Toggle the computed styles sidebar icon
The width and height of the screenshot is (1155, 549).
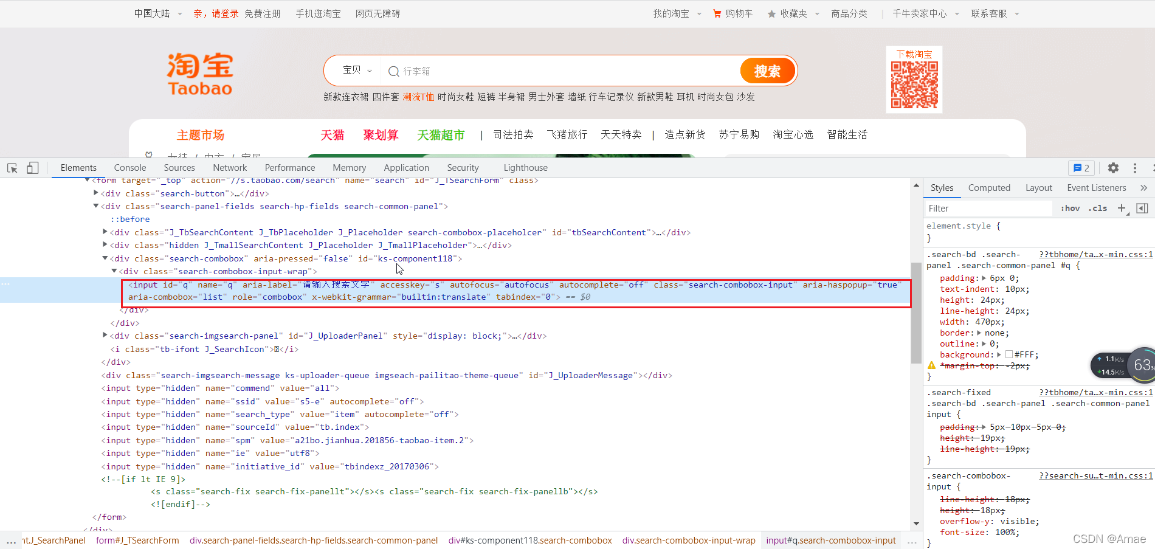click(1142, 208)
